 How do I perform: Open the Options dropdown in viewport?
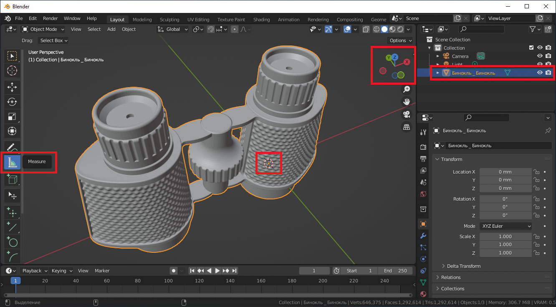[x=400, y=40]
